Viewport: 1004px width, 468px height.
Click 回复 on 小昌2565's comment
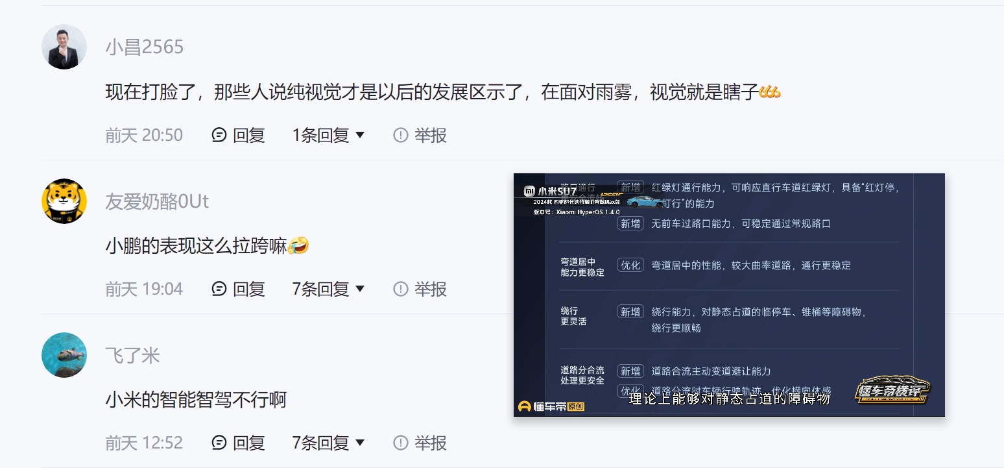click(249, 135)
